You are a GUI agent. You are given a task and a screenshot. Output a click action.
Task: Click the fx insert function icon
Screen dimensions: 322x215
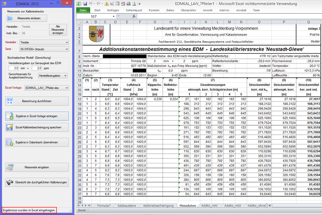click(134, 16)
